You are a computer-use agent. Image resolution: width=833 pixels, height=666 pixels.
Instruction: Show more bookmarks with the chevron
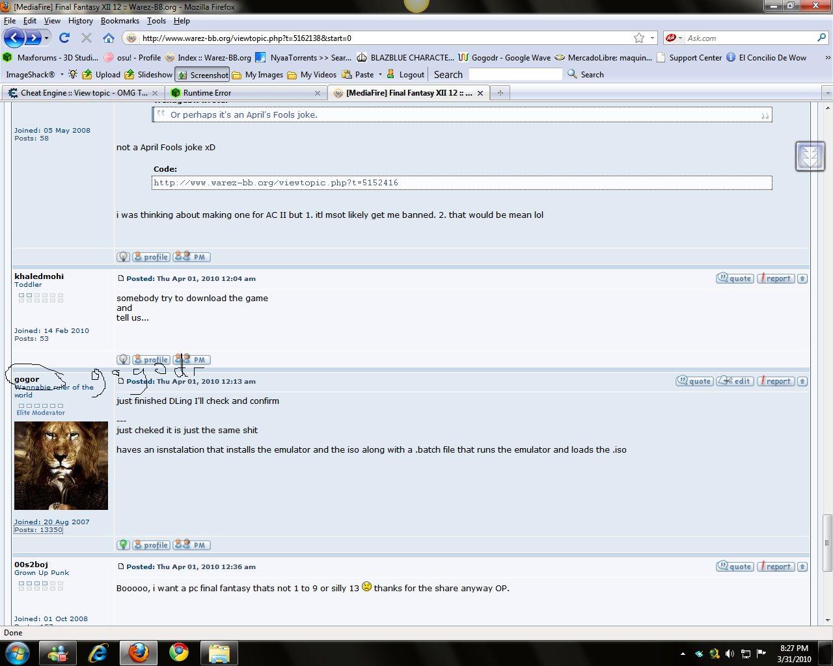(x=828, y=57)
